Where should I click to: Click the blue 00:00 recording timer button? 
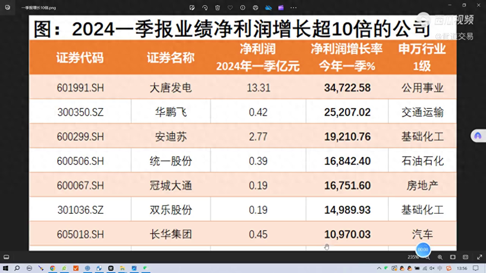(x=423, y=249)
